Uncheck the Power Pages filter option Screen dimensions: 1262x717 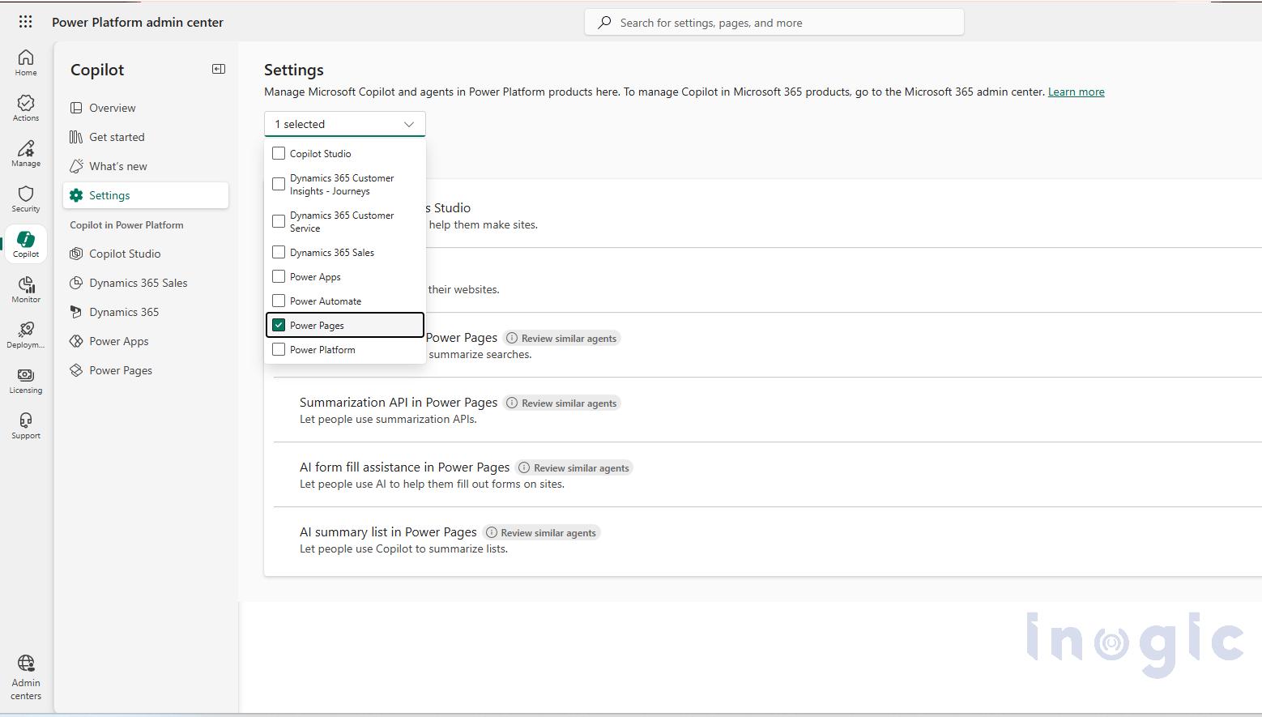(x=279, y=325)
